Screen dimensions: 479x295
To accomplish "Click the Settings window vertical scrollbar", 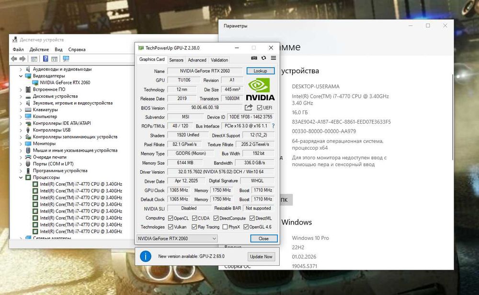I will coord(453,116).
